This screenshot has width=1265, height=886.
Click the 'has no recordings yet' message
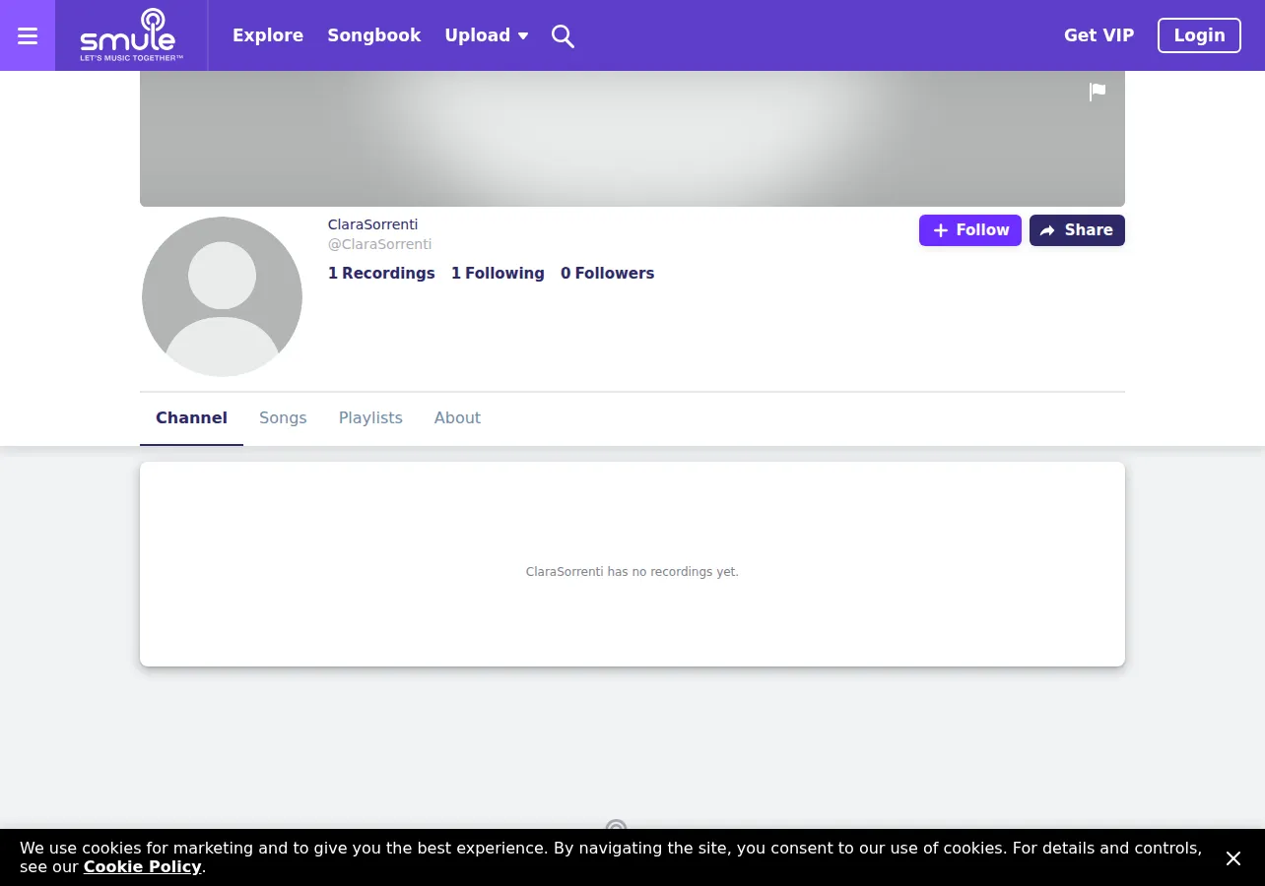[x=632, y=572]
